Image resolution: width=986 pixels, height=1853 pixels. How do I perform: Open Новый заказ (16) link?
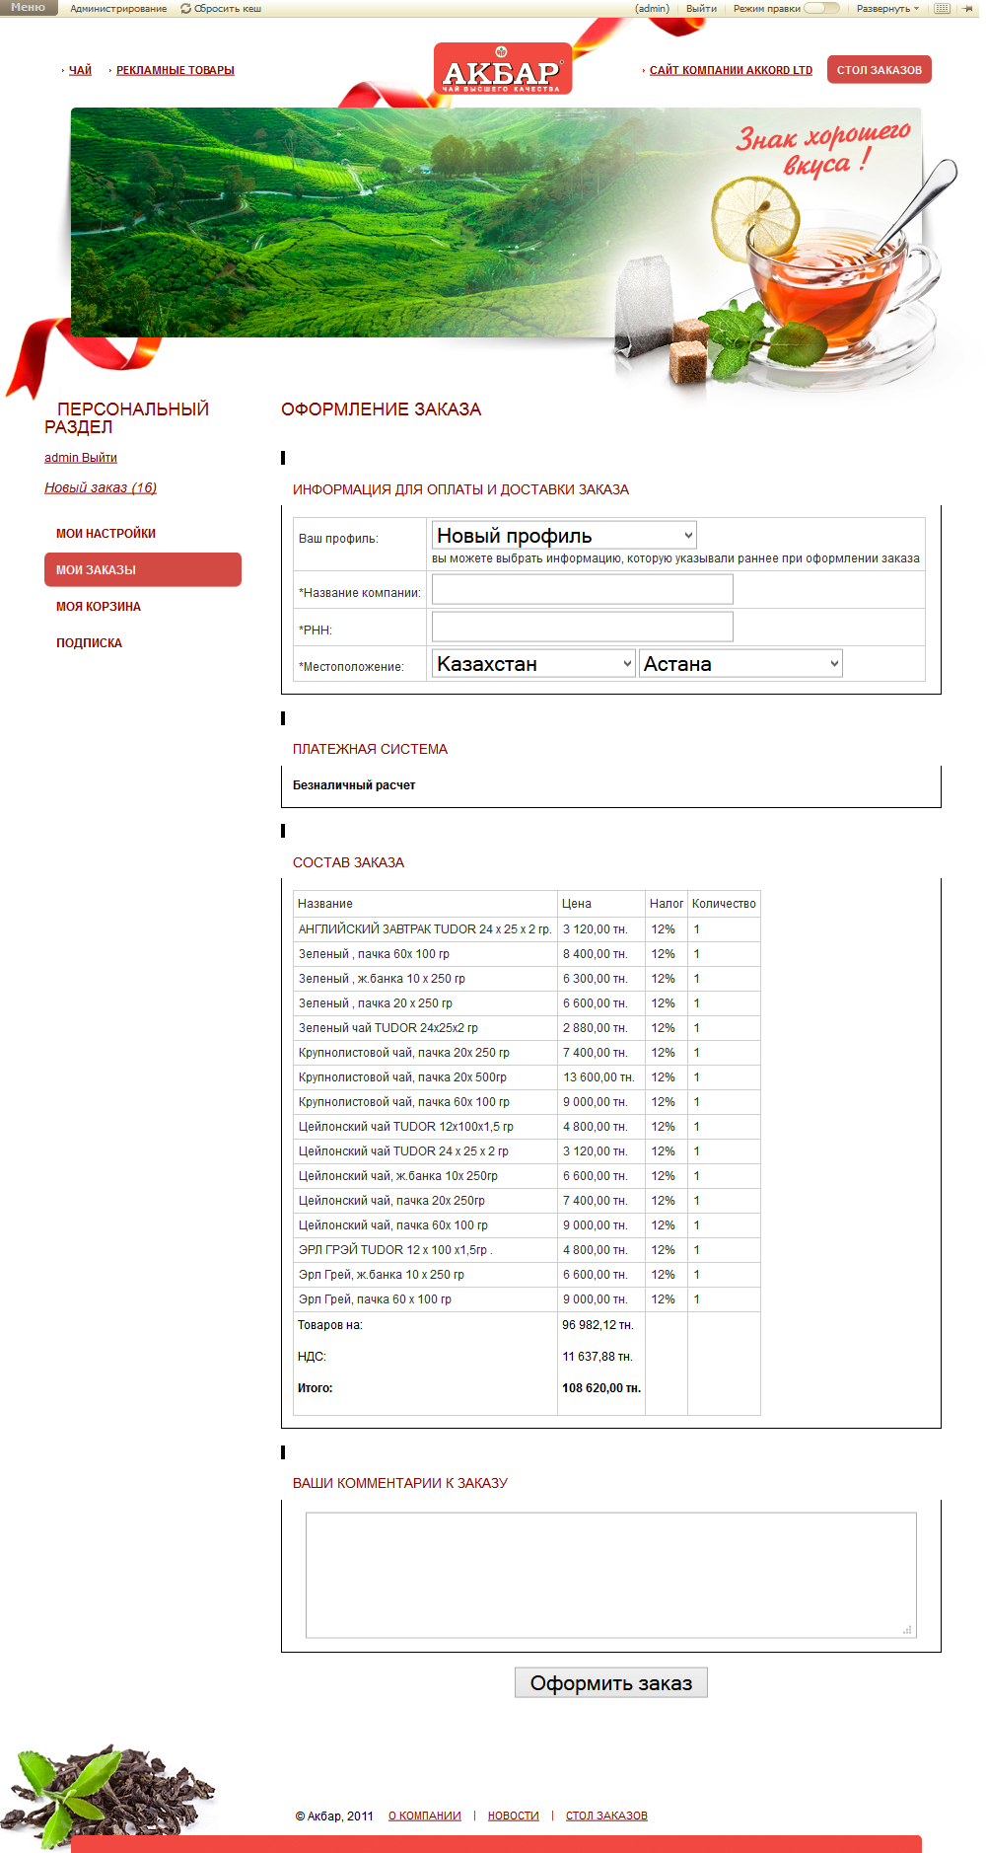pos(101,487)
